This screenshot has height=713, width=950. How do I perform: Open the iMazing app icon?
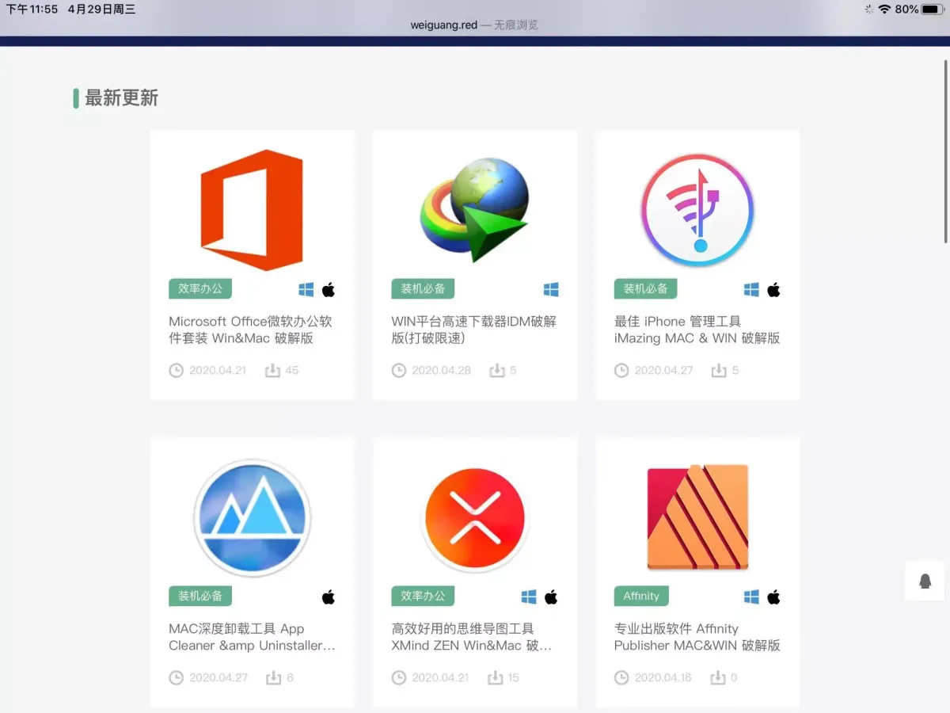[697, 210]
